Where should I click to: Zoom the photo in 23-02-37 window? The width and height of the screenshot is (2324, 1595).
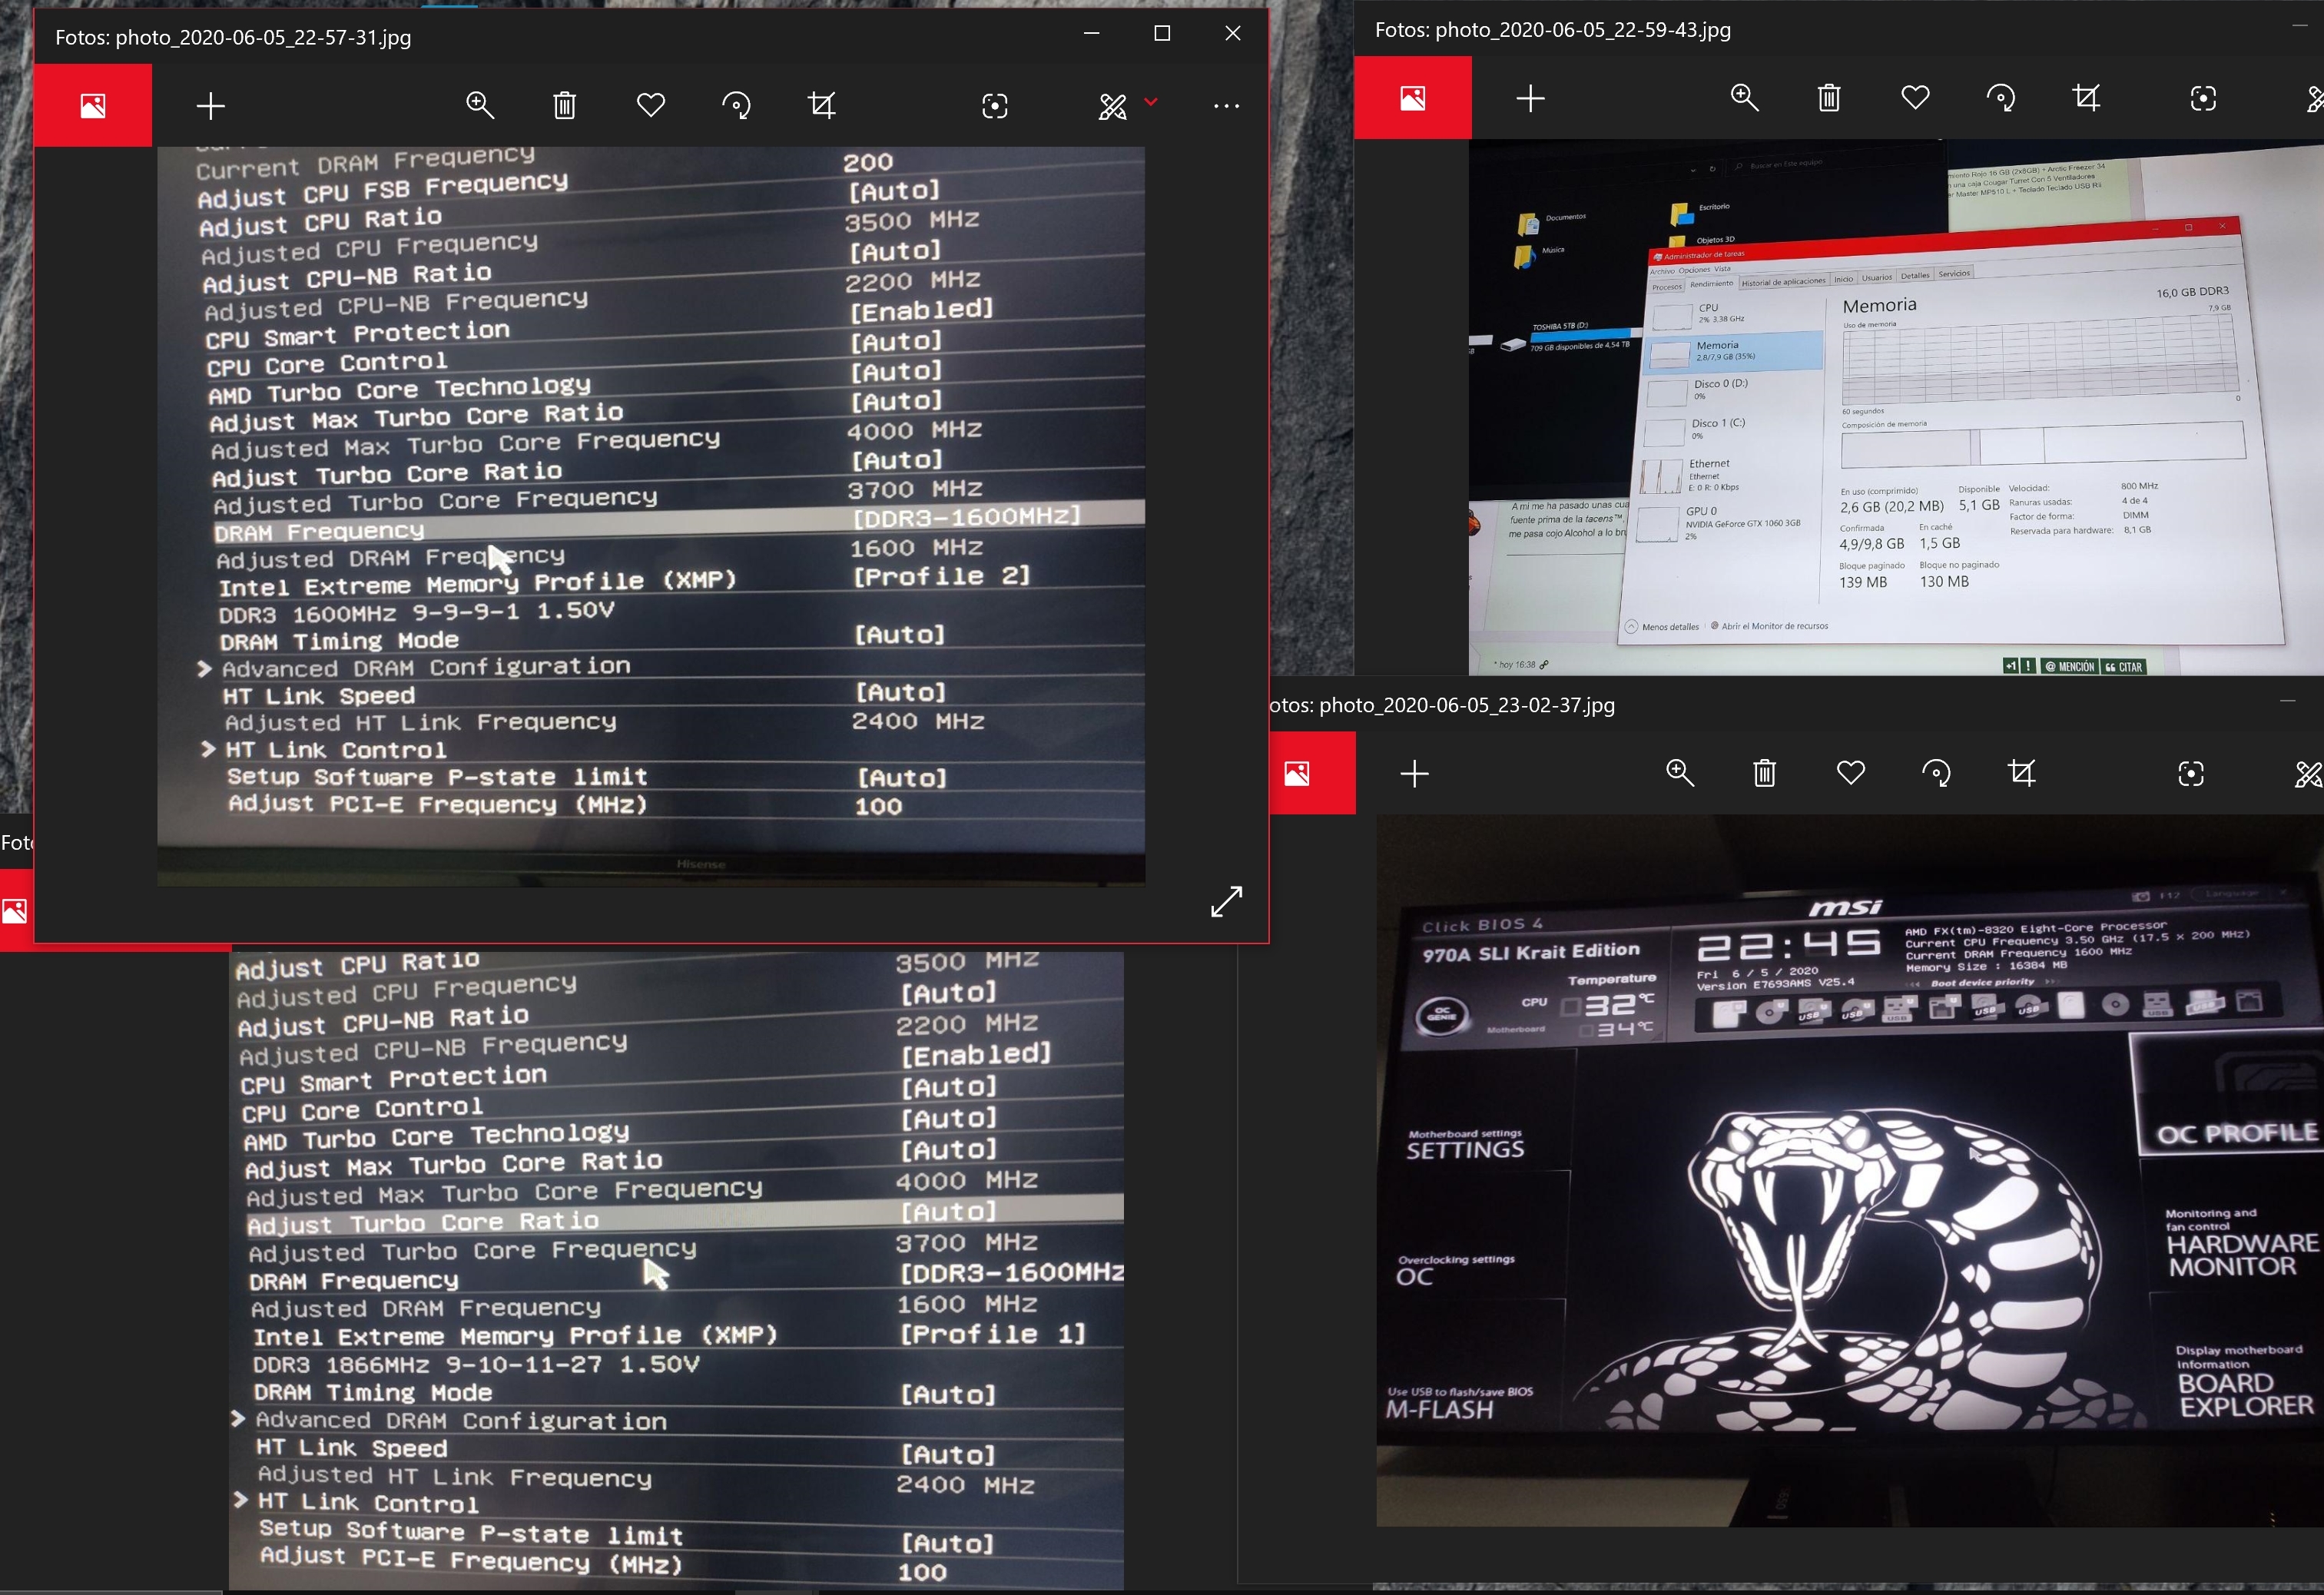1680,772
